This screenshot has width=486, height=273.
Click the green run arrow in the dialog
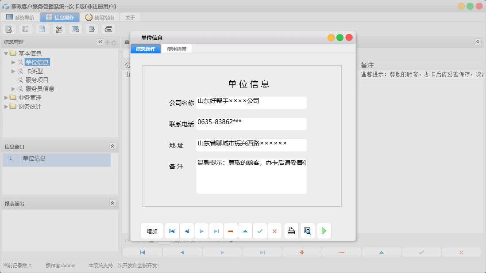(324, 231)
